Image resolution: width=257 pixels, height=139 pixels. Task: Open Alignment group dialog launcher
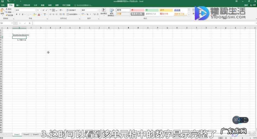[x=80, y=19]
